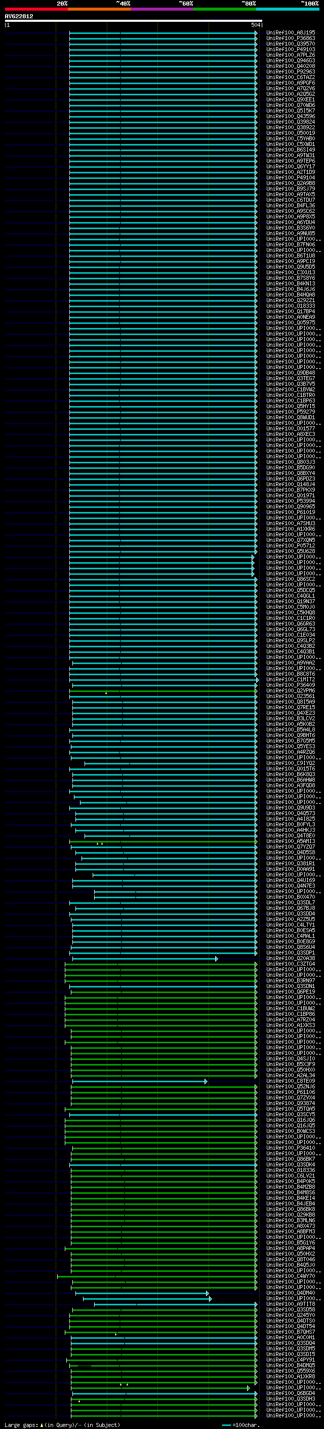
Task: Click label UniRef100_A9VAA2
Action: tap(291, 663)
